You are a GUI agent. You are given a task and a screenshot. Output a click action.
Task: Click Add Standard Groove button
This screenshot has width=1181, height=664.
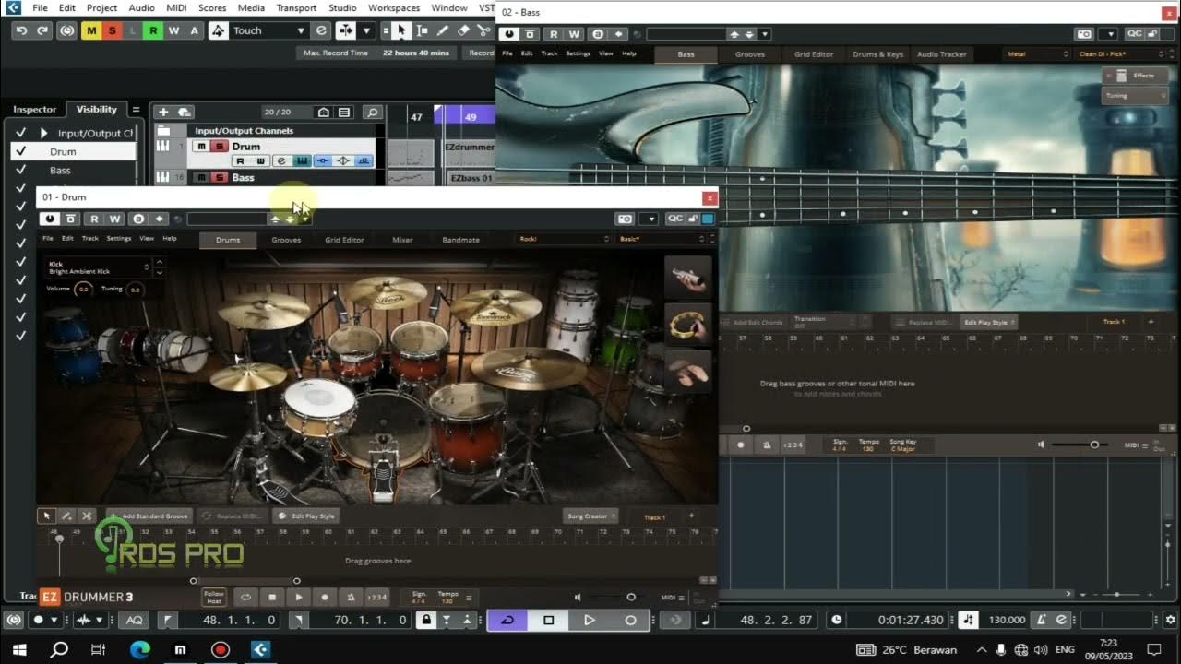click(149, 516)
